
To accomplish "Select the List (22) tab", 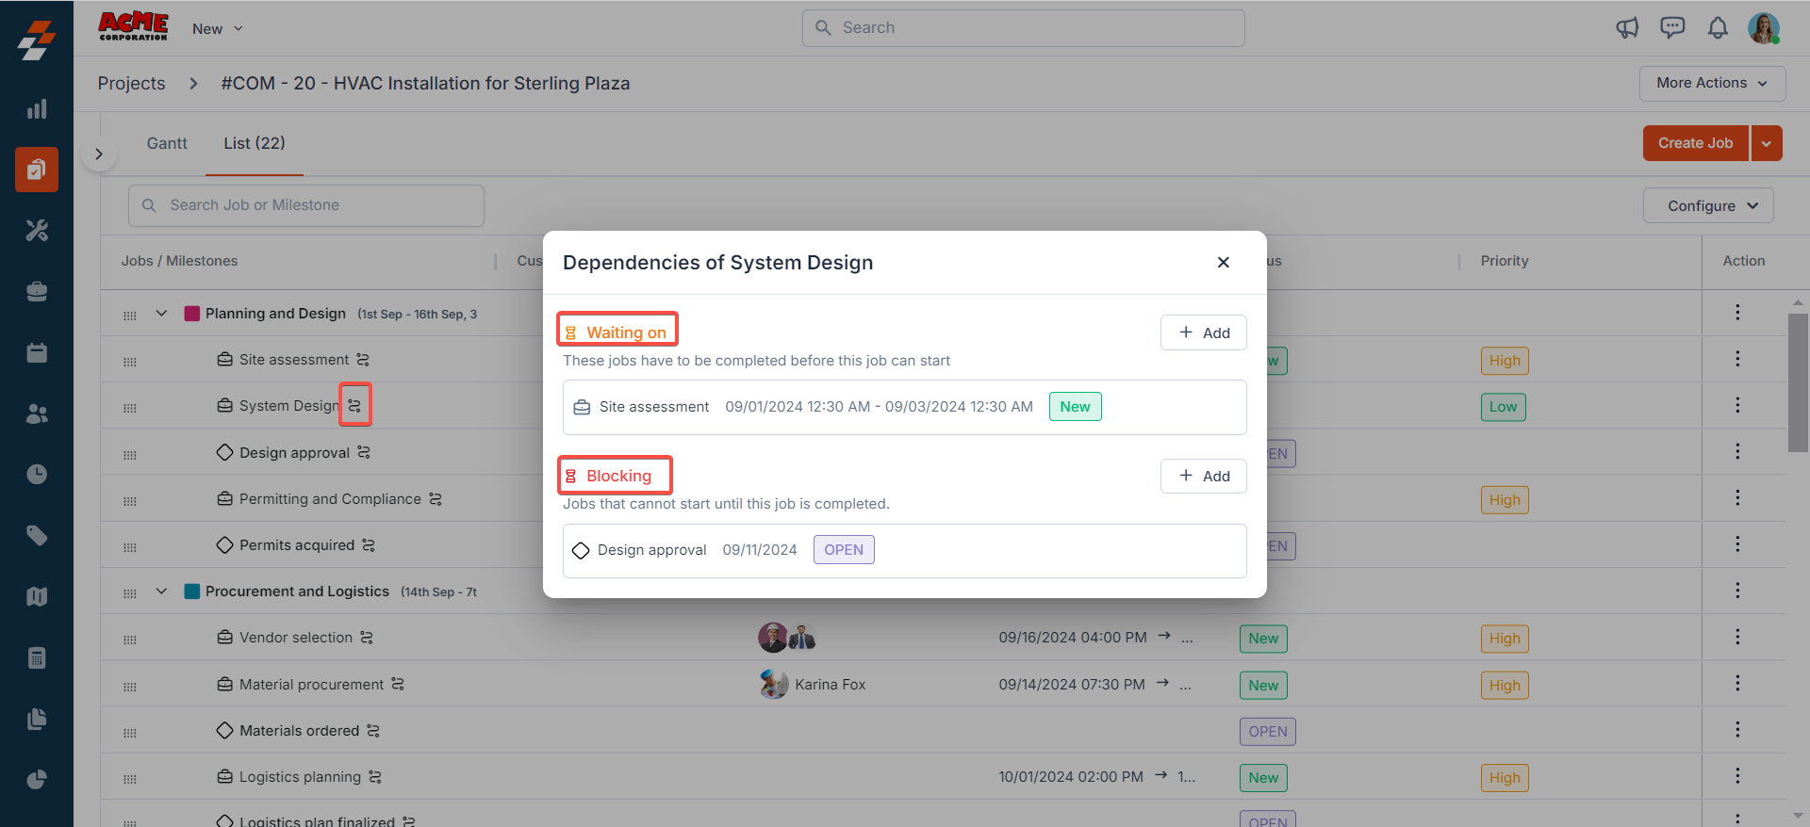I will (254, 143).
